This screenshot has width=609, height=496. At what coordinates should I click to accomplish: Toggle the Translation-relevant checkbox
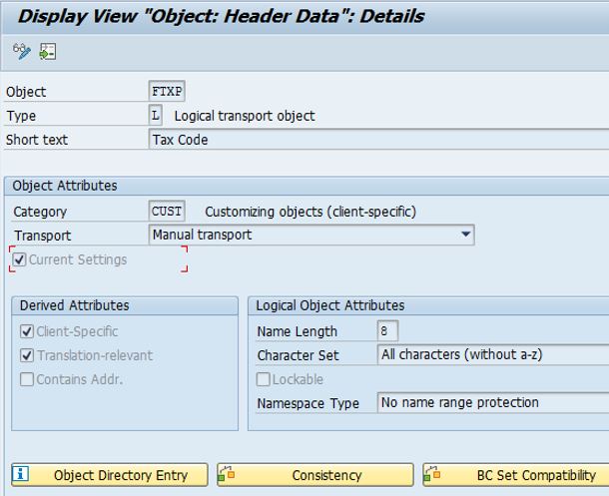click(27, 355)
